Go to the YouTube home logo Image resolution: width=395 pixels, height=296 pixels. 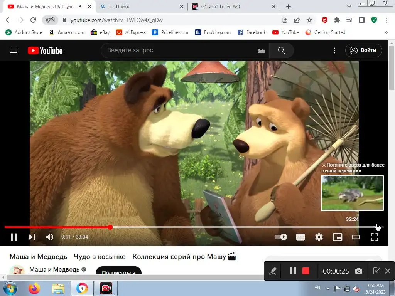click(45, 50)
